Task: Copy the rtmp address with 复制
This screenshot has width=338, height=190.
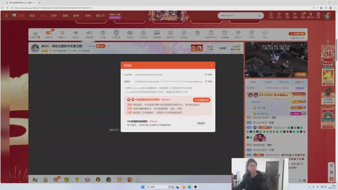Action: pos(208,75)
